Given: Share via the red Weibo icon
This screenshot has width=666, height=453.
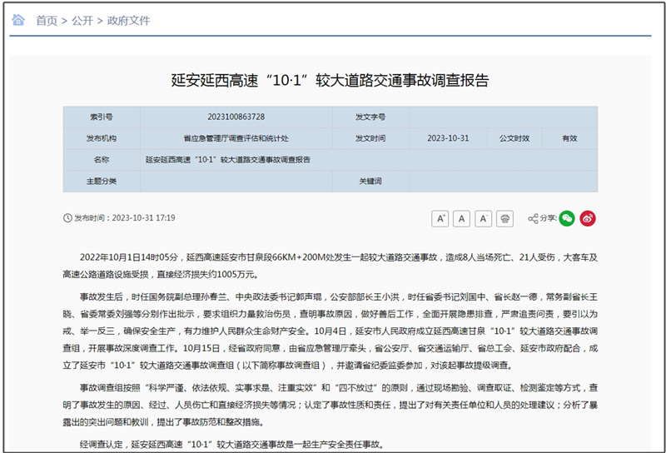Looking at the screenshot, I should pos(588,218).
